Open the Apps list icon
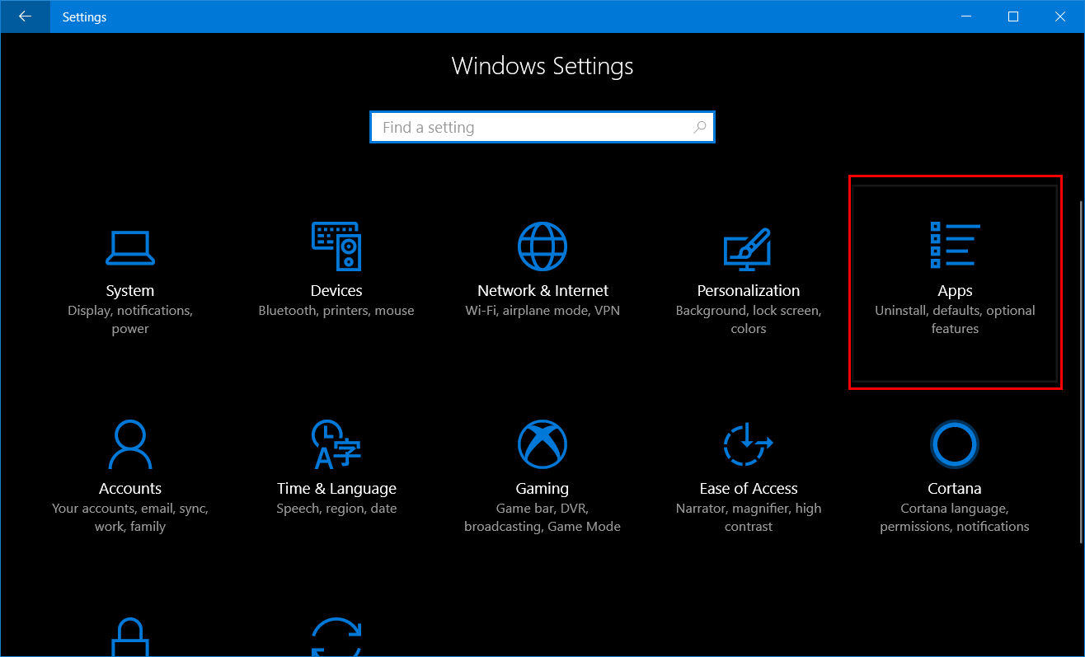 955,245
